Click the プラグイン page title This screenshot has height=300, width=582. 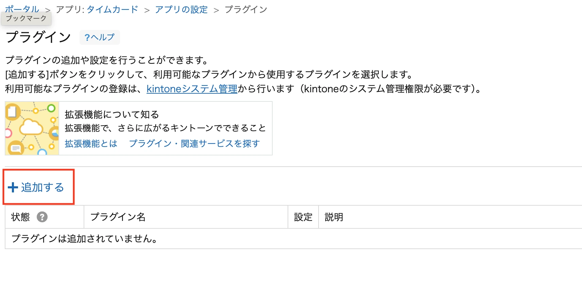coord(38,37)
